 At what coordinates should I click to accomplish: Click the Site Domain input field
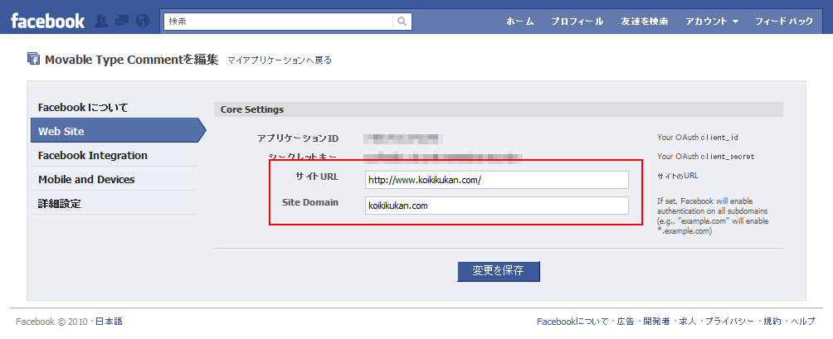497,206
